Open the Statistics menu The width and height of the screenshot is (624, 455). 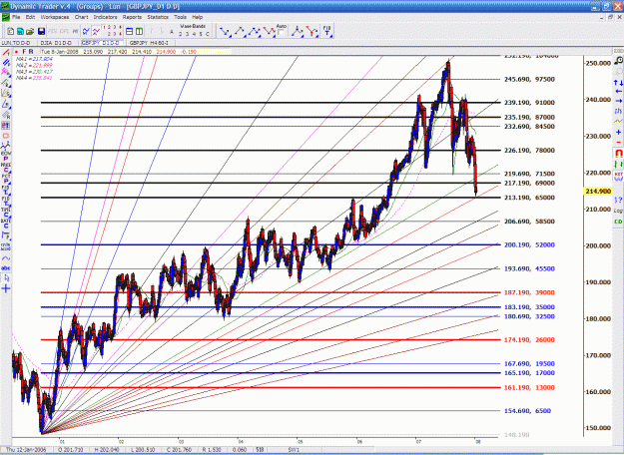click(x=158, y=17)
